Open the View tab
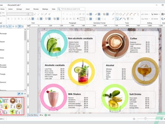This screenshot has width=165, height=124. point(54,9)
